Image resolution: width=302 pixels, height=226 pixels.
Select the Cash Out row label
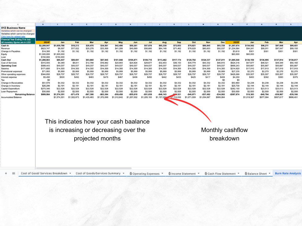[x=6, y=60]
